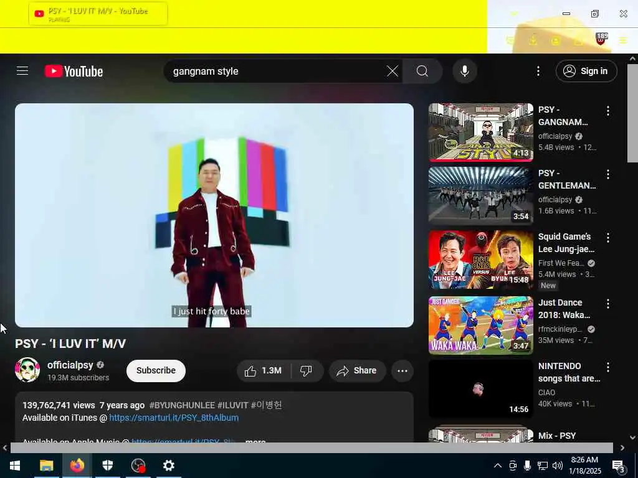The image size is (638, 478).
Task: Click the Share button
Action: tap(357, 371)
